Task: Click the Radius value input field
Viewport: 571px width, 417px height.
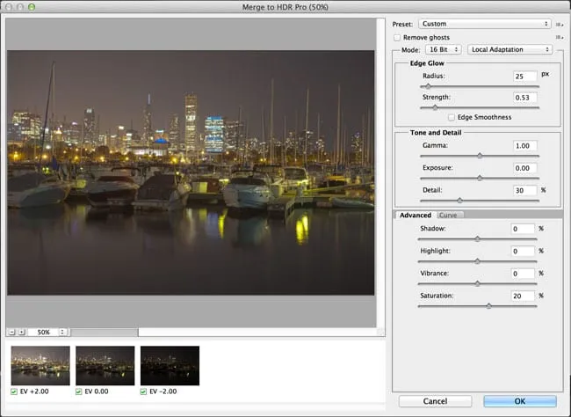Action: pos(524,77)
